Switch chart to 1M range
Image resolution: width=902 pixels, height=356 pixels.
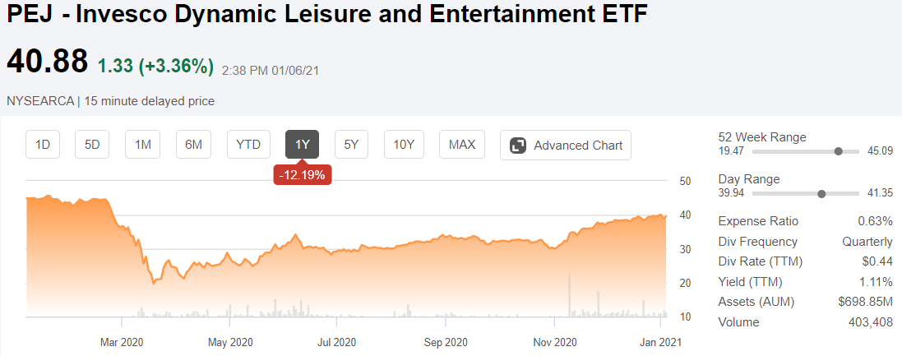pyautogui.click(x=143, y=145)
